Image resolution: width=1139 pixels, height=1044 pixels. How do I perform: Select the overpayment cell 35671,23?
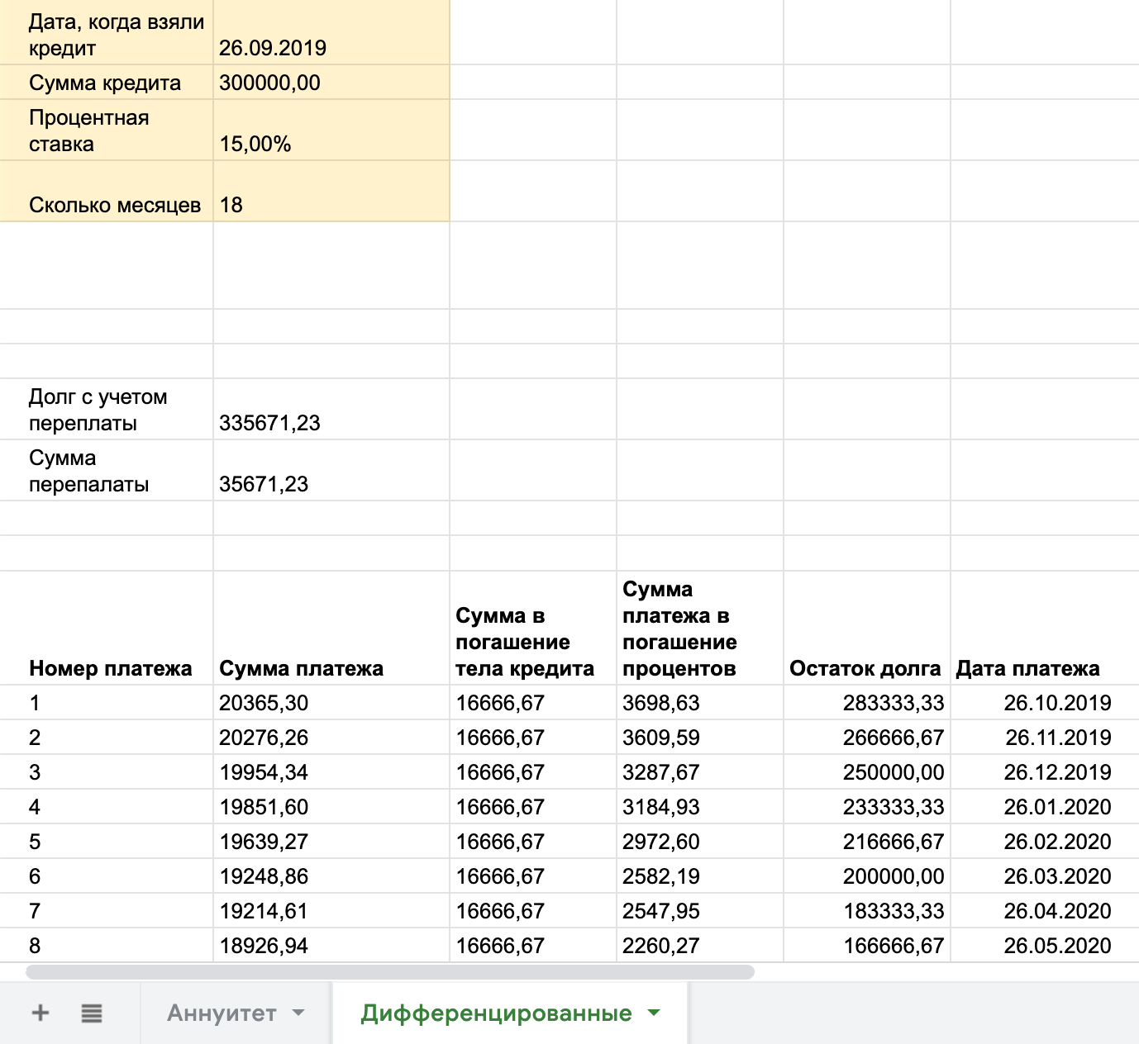click(331, 471)
